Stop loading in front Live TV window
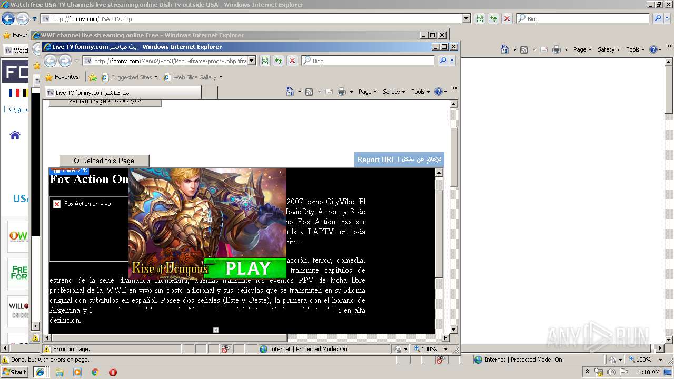Viewport: 674px width, 379px height. click(292, 61)
